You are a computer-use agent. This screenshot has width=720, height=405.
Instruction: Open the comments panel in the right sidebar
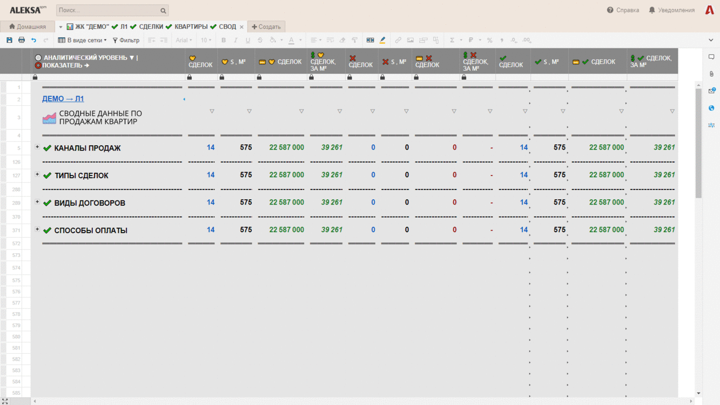(711, 57)
